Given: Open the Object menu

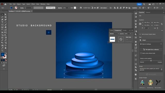Looking at the screenshot, I should (x=19, y=4).
